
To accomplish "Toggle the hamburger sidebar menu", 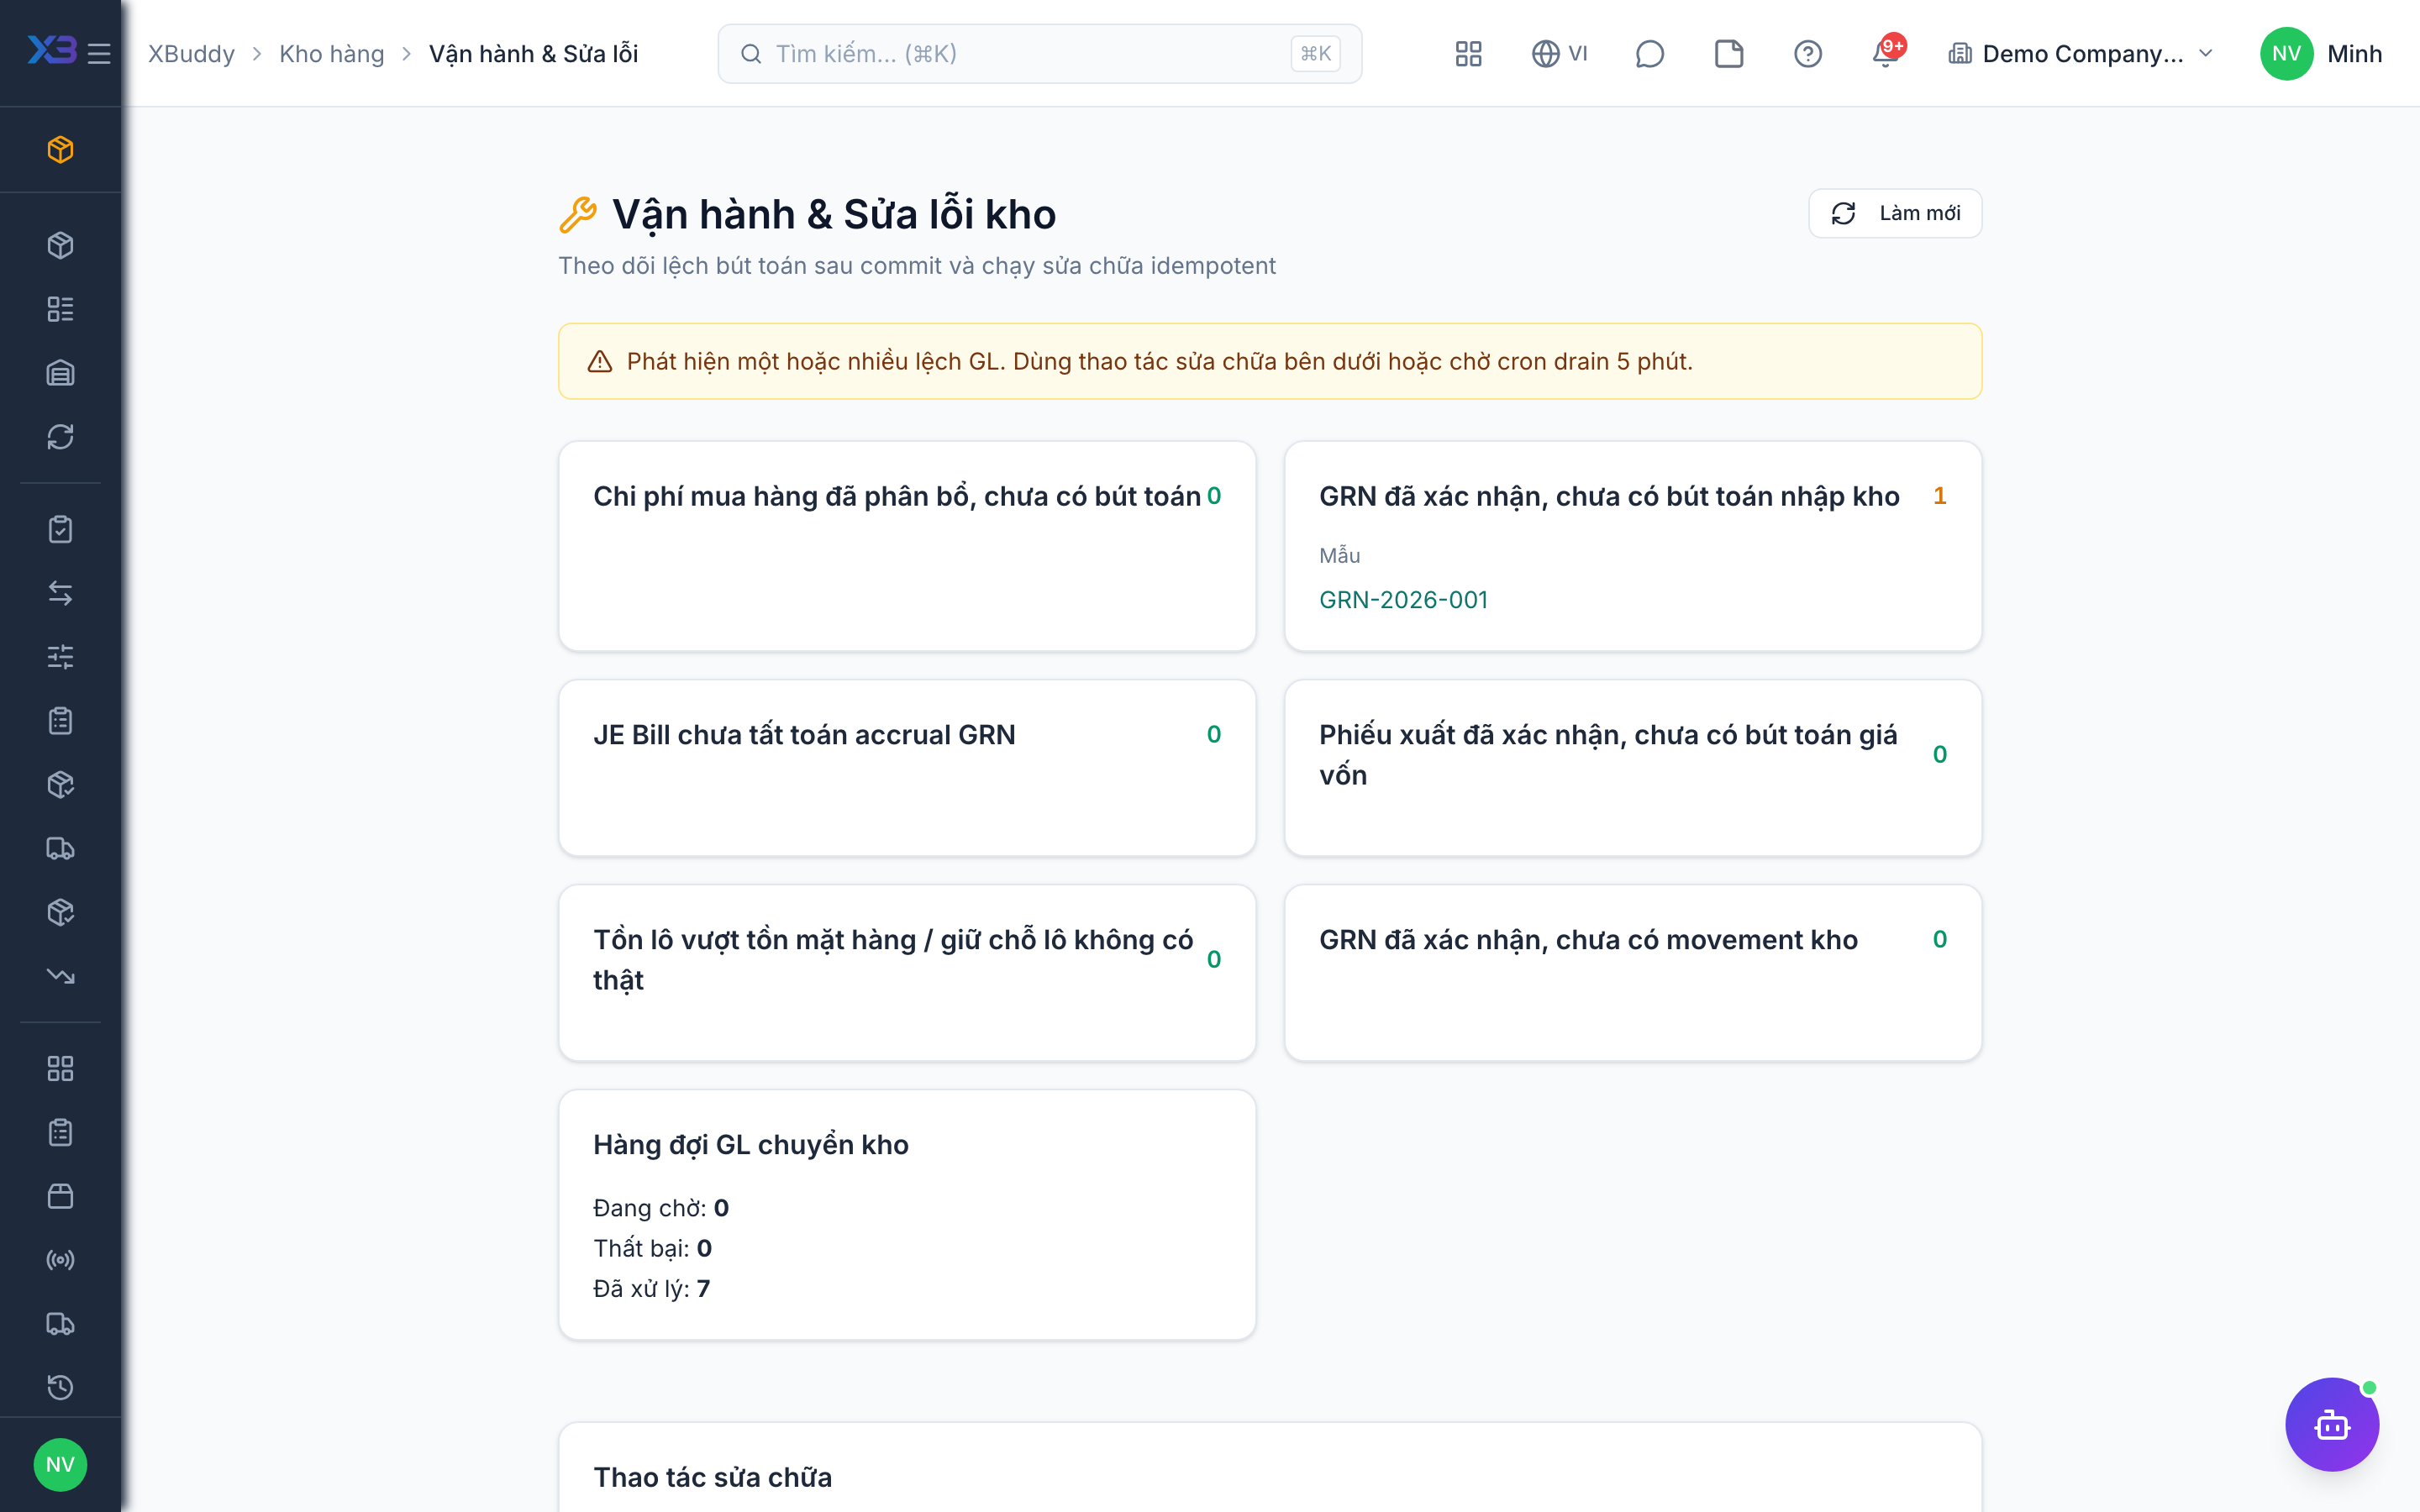I will [99, 54].
